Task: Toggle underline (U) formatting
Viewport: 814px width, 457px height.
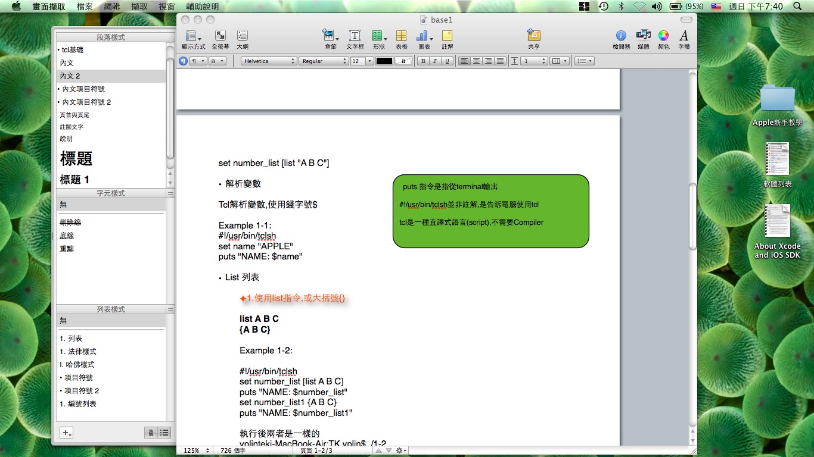Action: (x=447, y=61)
